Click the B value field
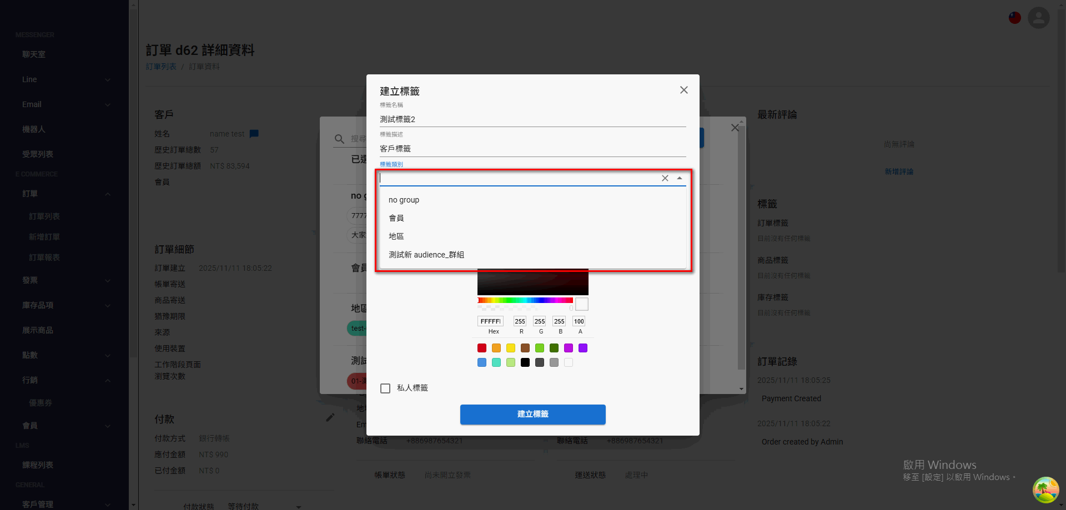 point(559,321)
